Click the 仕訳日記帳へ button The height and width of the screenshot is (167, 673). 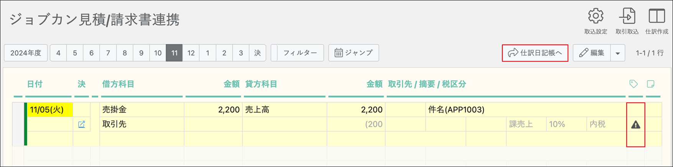click(x=535, y=53)
